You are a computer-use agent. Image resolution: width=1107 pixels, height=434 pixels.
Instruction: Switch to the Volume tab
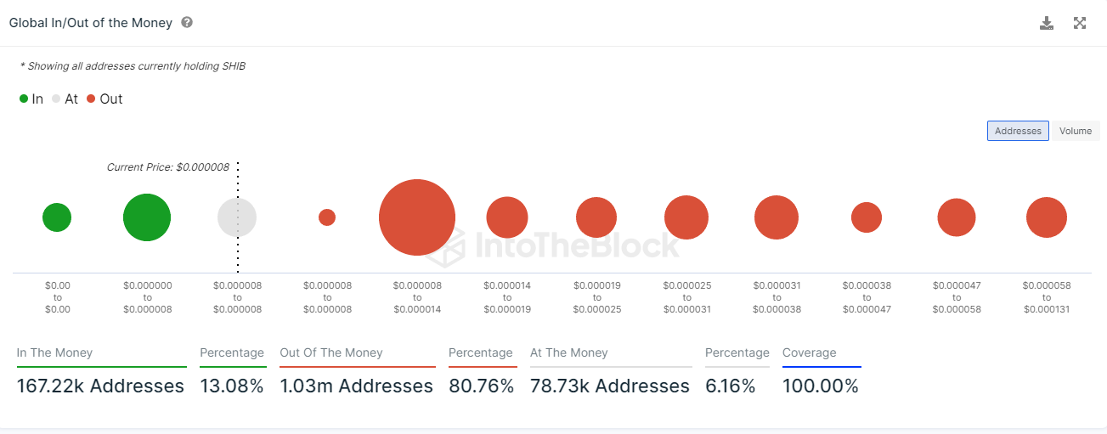pyautogui.click(x=1075, y=131)
